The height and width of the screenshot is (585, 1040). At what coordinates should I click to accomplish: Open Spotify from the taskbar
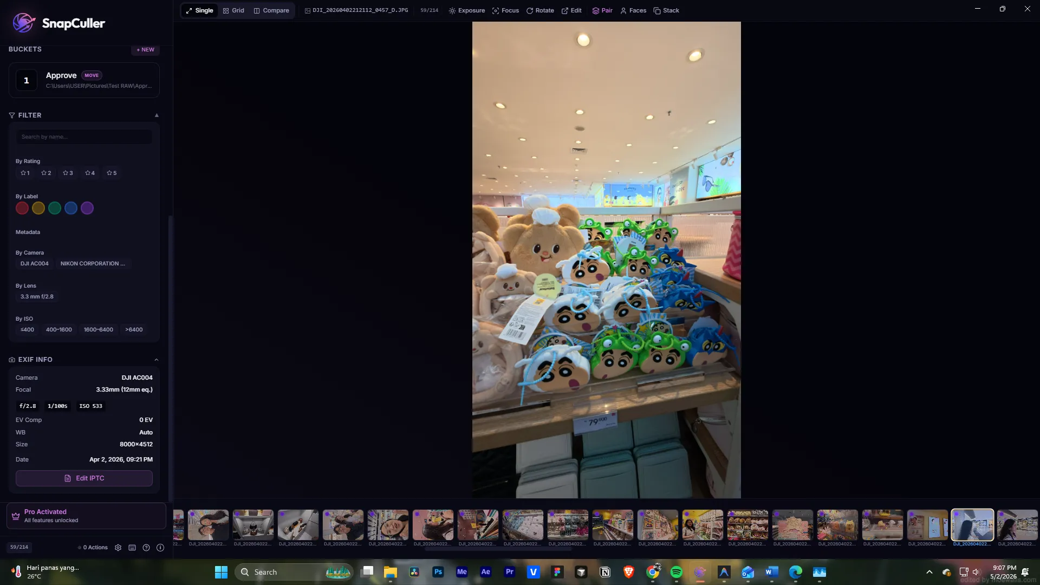pyautogui.click(x=677, y=572)
